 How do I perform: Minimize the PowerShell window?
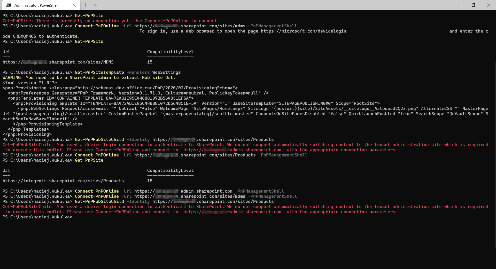(459, 5)
